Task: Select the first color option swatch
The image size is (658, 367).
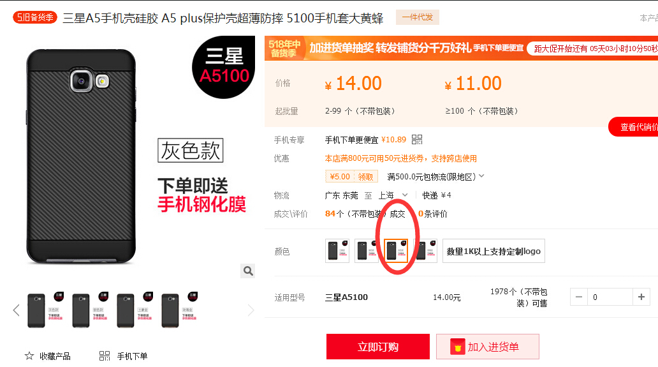Action: 337,251
